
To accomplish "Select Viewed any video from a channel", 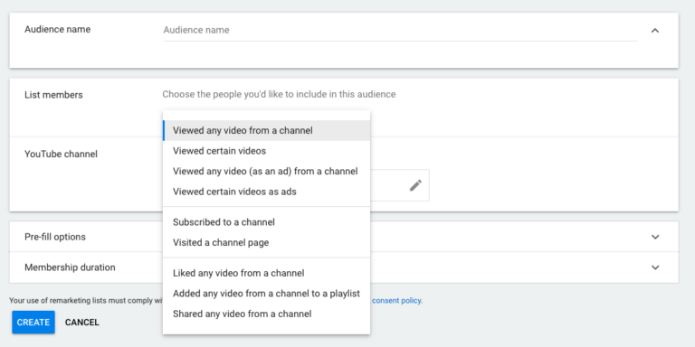I will (x=266, y=130).
